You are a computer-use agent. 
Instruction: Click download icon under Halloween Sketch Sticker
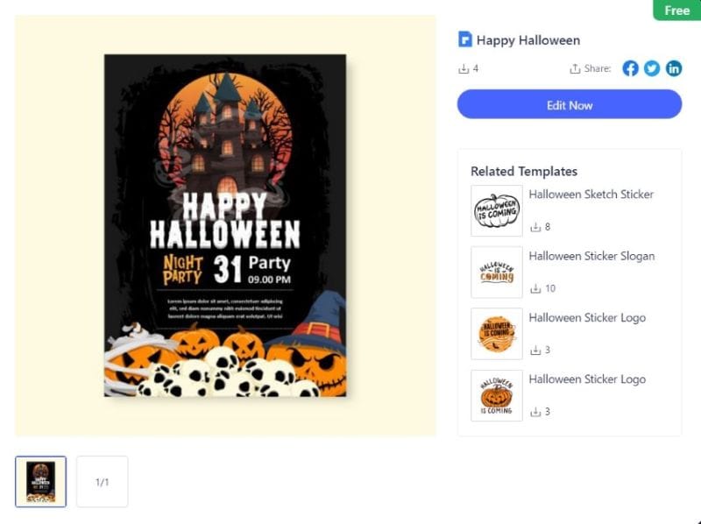pyautogui.click(x=535, y=227)
